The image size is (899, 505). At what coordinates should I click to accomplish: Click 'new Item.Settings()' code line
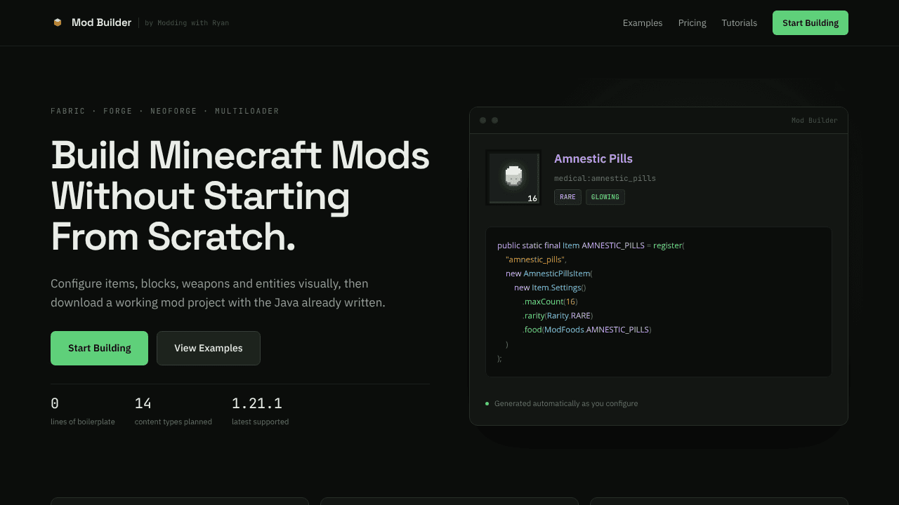tap(550, 288)
